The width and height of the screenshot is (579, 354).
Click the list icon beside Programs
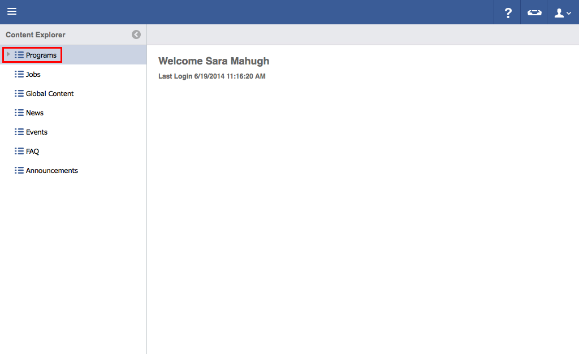point(19,55)
